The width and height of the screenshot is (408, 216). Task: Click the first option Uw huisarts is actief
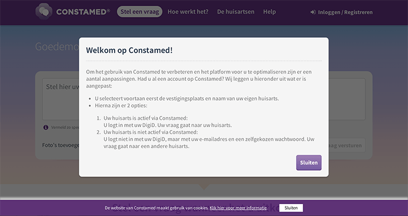coord(146,118)
